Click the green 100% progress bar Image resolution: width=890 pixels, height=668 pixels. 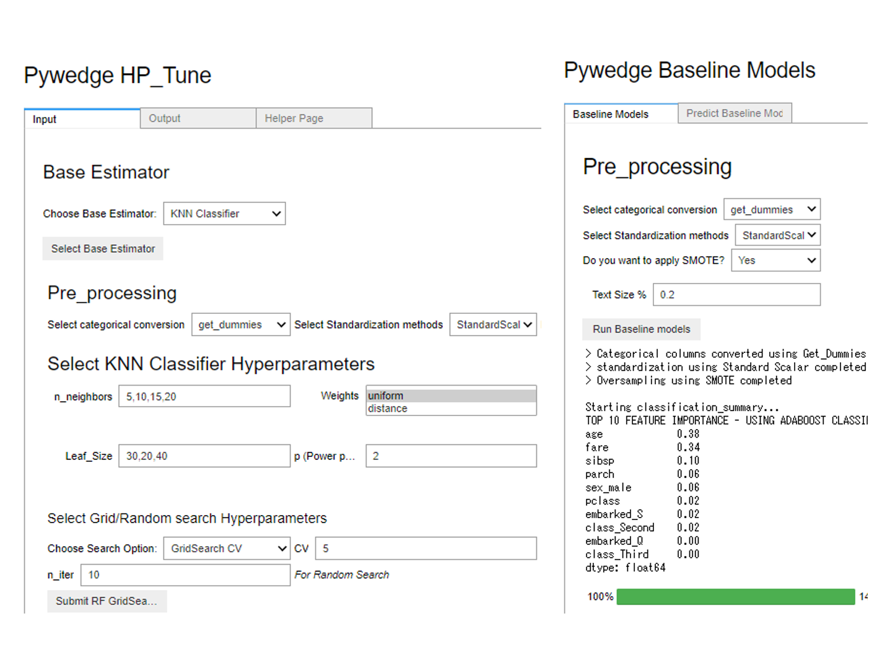(x=736, y=597)
